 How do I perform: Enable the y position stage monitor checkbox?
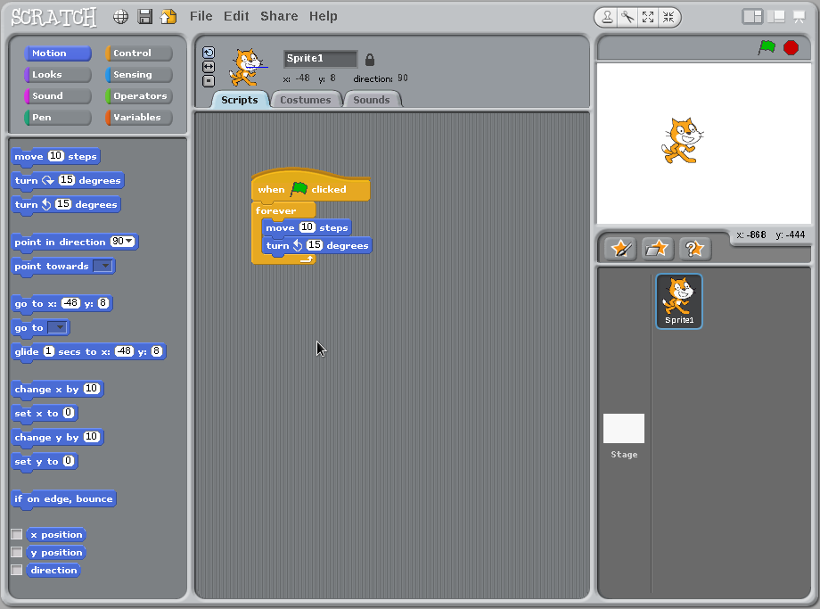tap(17, 552)
